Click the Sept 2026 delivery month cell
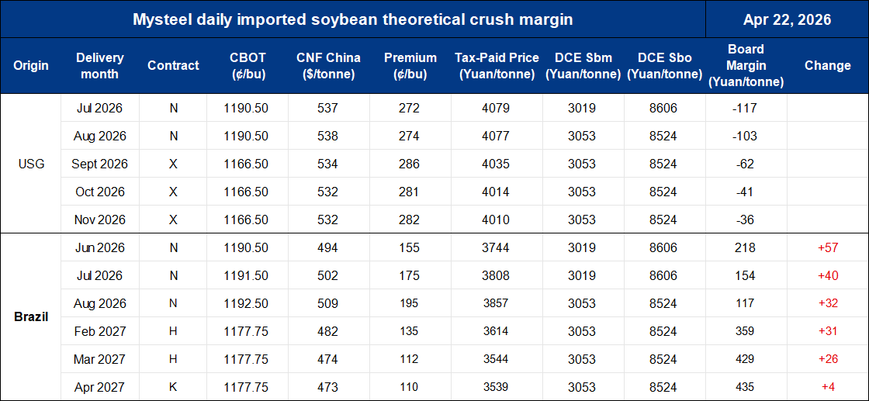 click(99, 164)
